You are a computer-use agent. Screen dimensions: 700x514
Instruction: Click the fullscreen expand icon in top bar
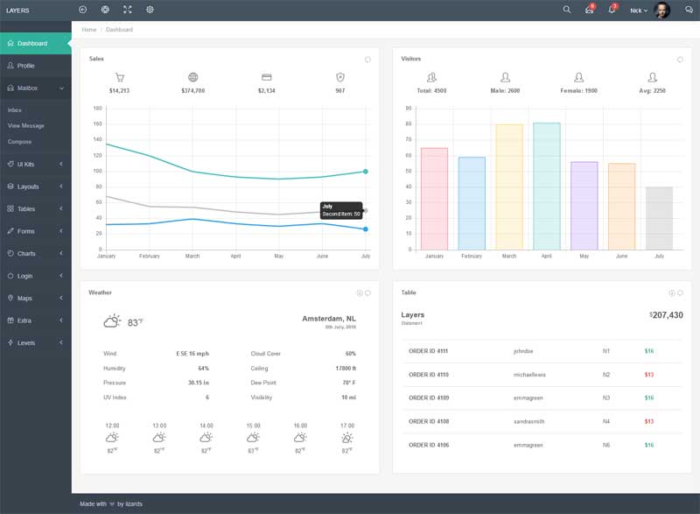pyautogui.click(x=128, y=10)
